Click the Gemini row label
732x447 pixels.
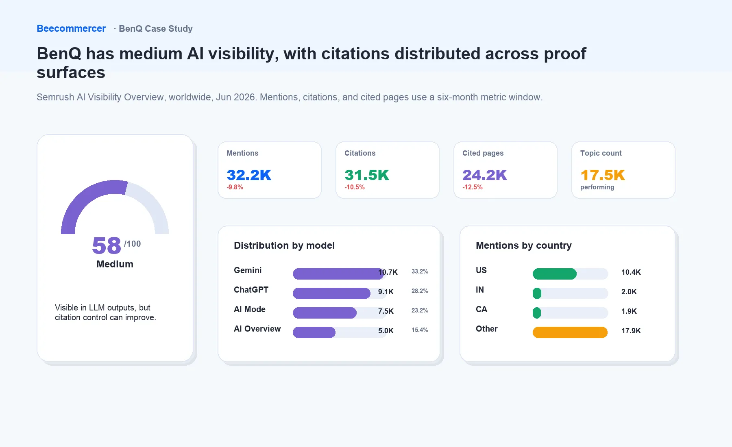248,270
